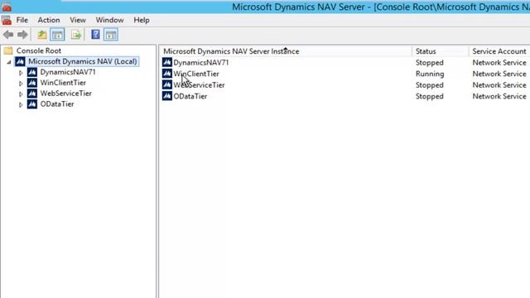Viewport: 530px width, 298px height.
Task: Click the Up one level folder icon
Action: (42, 35)
